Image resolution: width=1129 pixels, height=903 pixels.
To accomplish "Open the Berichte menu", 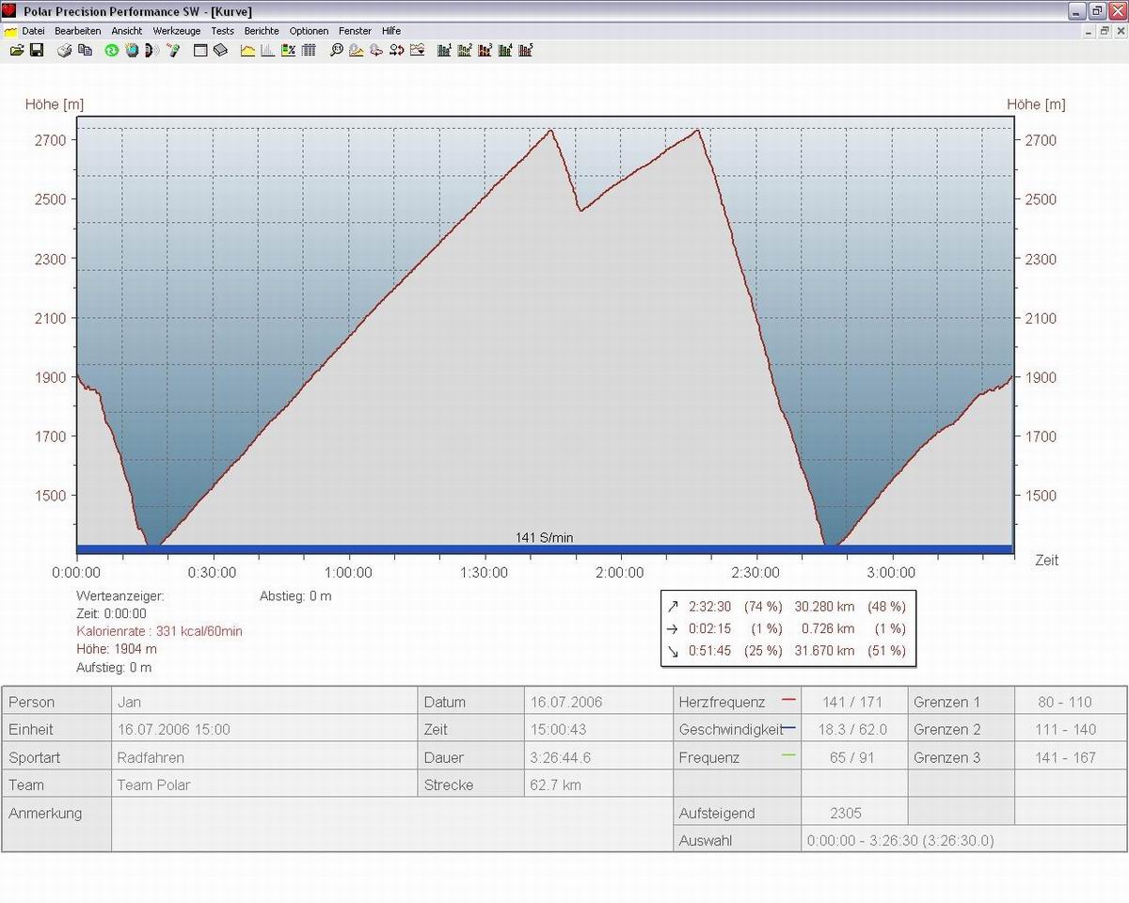I will 262,31.
